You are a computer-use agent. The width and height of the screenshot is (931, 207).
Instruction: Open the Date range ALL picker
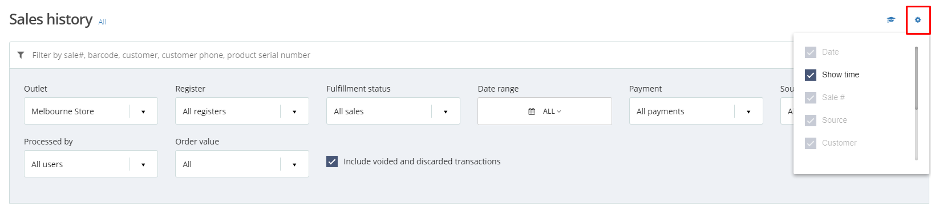[545, 111]
